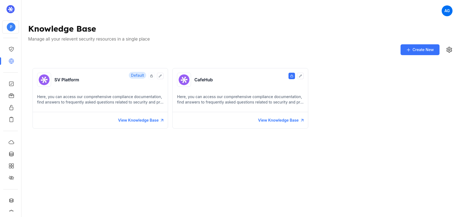
Task: Open the shield security icon in sidebar
Action: point(11,49)
